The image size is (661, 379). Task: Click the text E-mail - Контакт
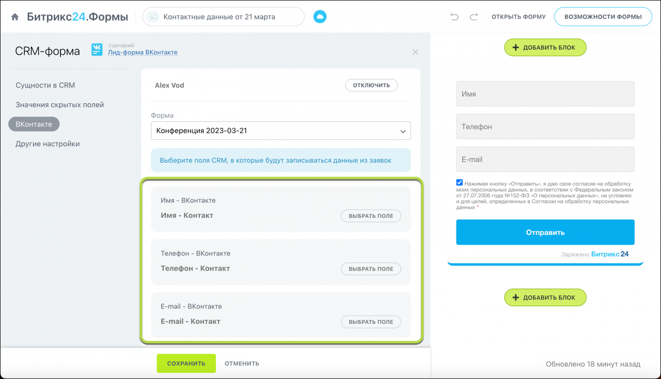pos(191,321)
